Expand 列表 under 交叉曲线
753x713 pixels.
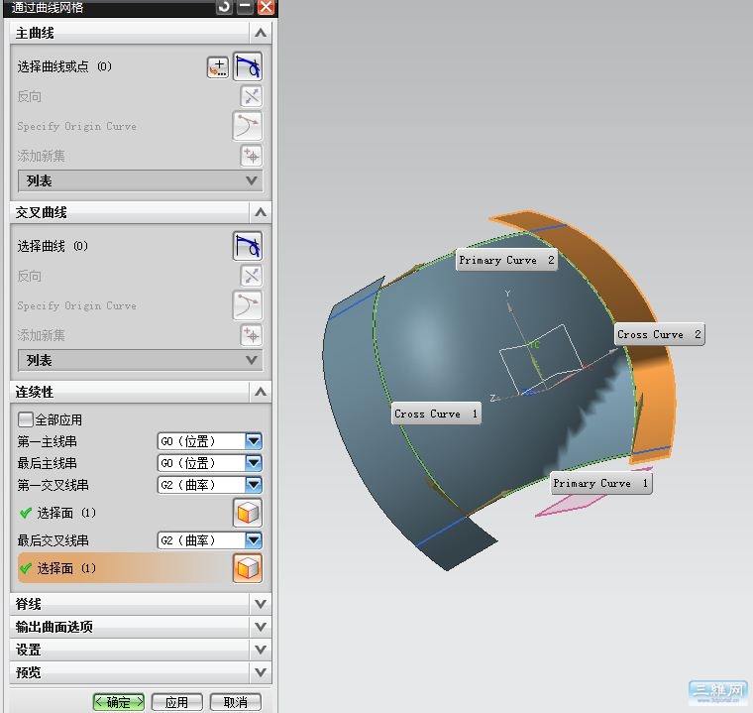coord(141,360)
